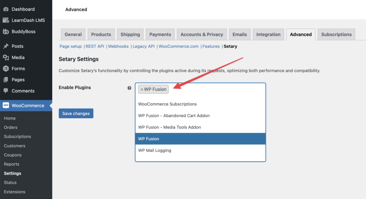Click the Enable Plugins label

pos(75,88)
